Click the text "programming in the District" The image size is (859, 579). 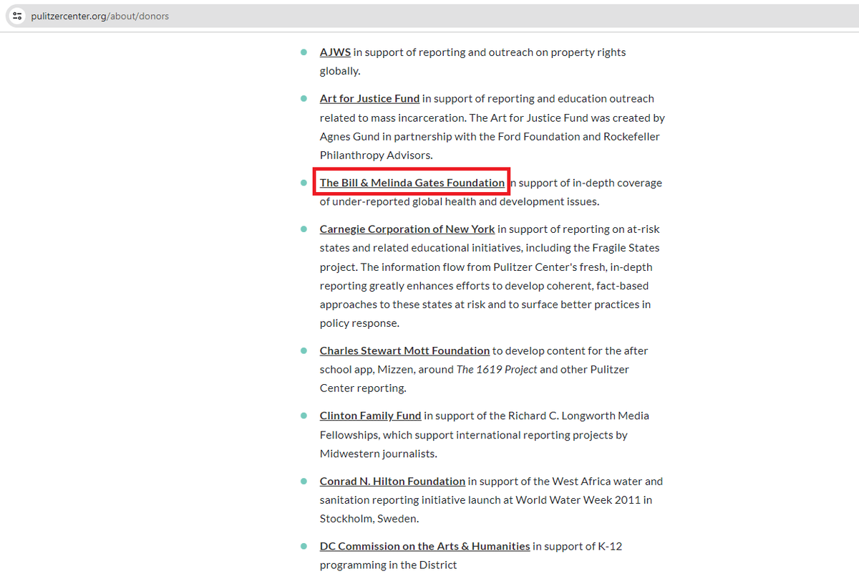coord(388,565)
